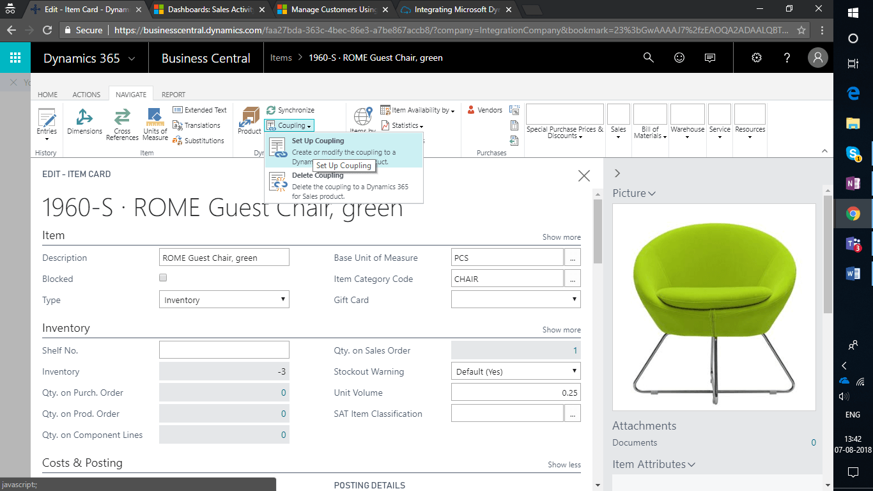Collapse the ribbon with the caret

(824, 152)
